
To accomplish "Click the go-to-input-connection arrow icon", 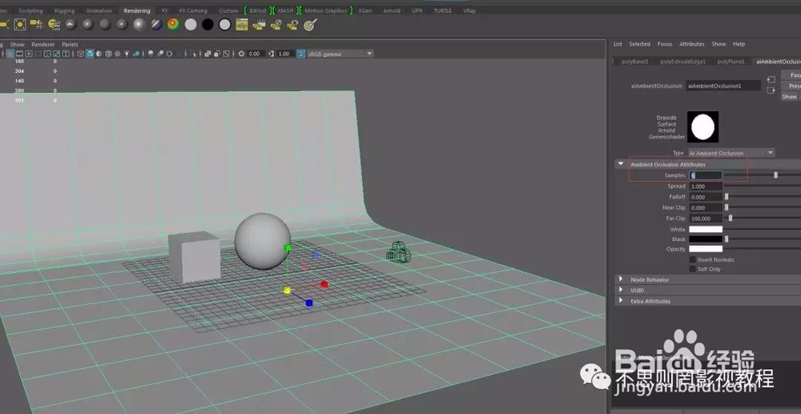I will click(771, 80).
